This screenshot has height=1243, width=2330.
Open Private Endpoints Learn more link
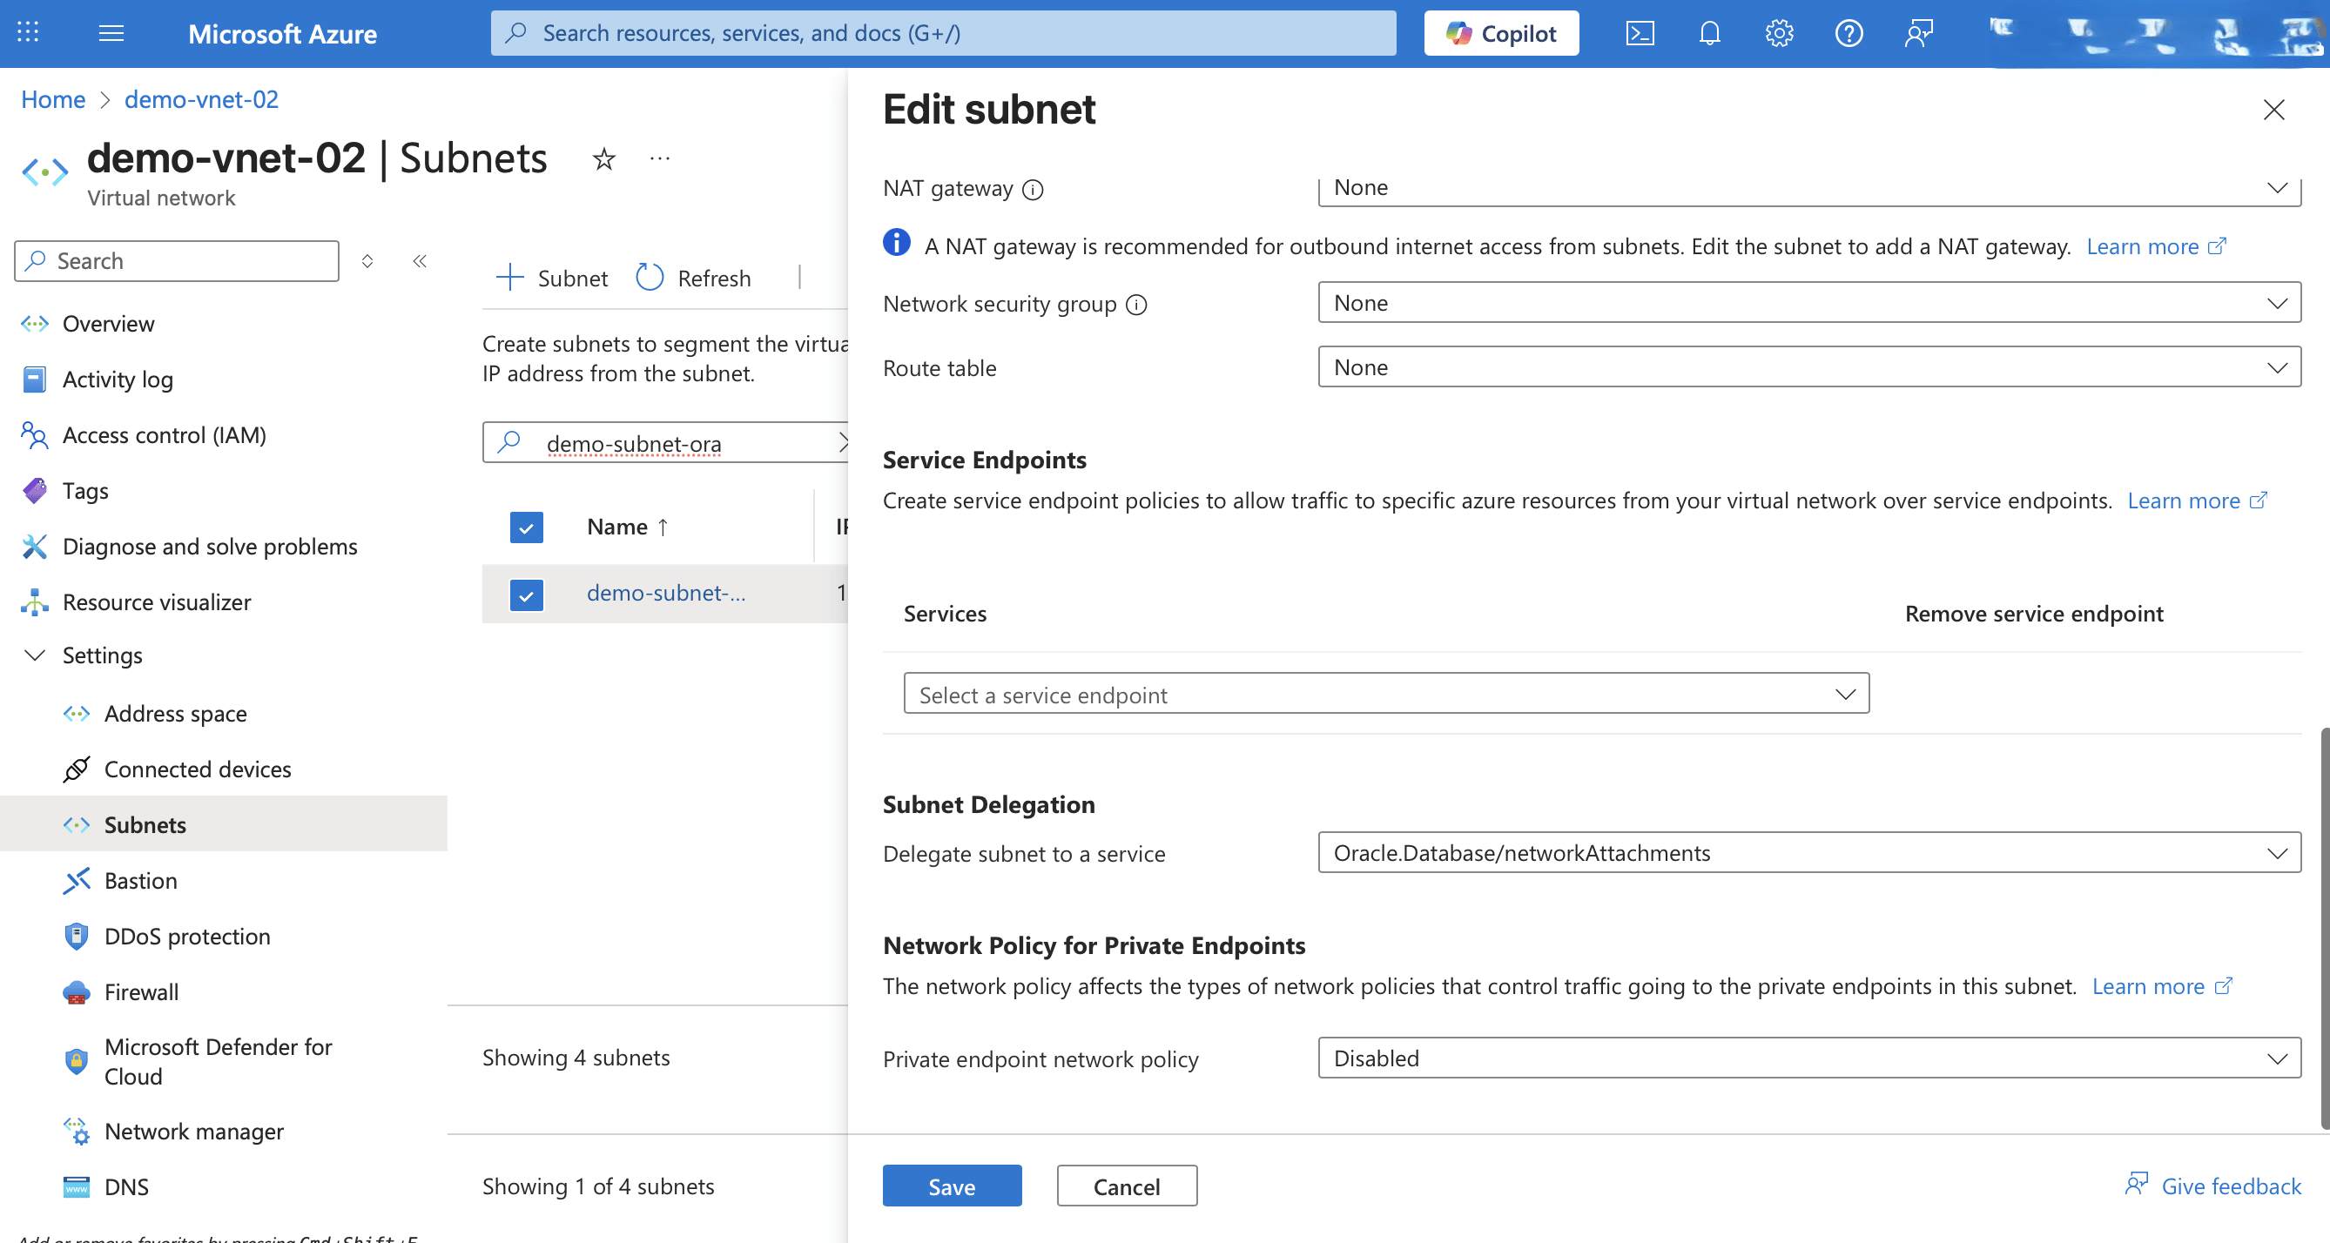pos(2162,985)
